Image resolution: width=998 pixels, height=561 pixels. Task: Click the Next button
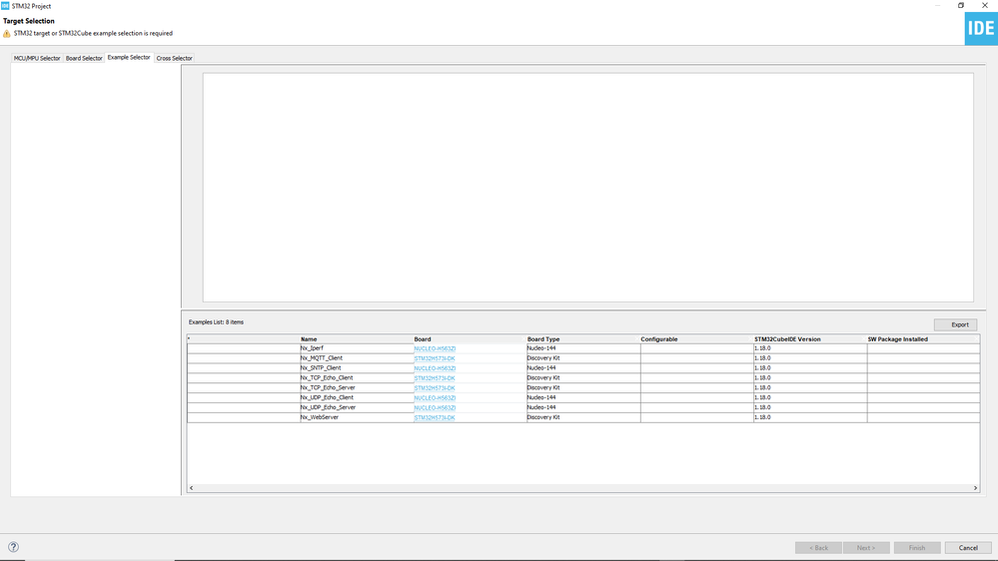(866, 548)
